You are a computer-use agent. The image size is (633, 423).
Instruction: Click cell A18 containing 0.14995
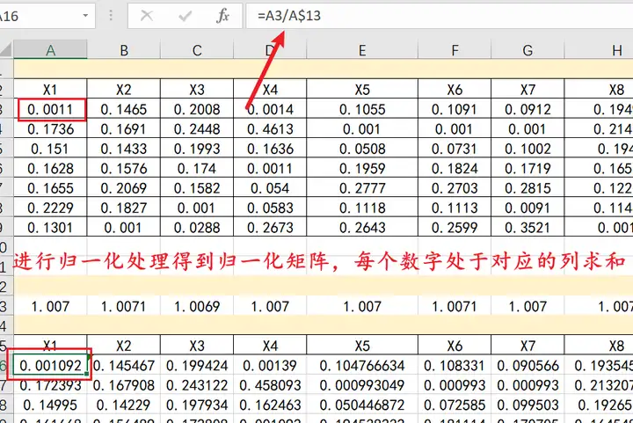click(50, 405)
